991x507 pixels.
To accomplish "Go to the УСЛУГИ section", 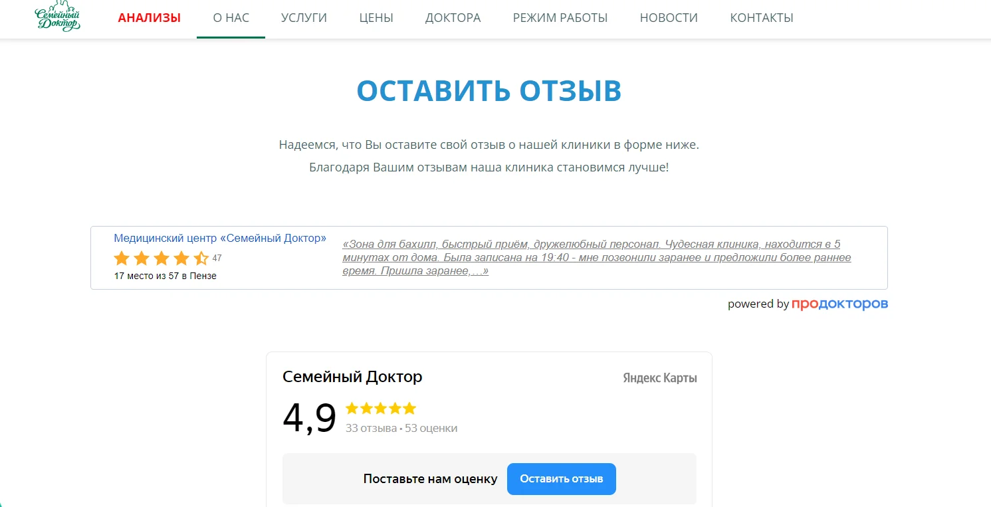I will tap(304, 18).
